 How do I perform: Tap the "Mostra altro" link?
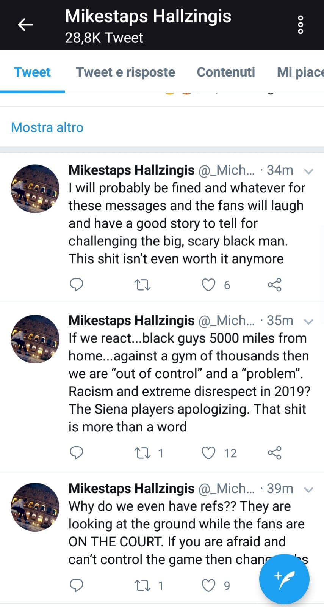[x=47, y=127]
